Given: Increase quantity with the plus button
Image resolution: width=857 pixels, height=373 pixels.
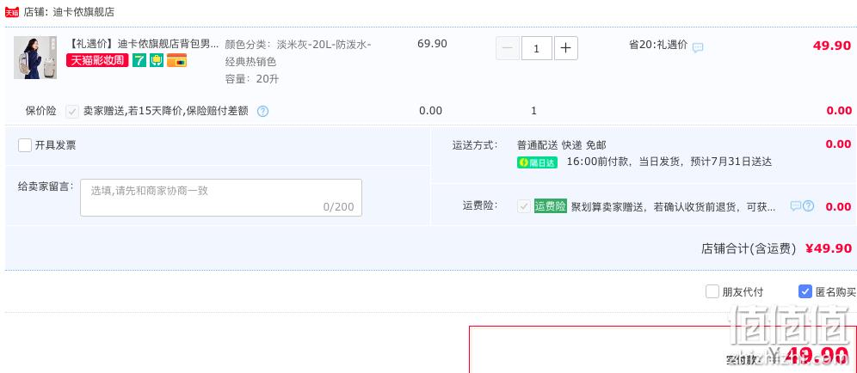Looking at the screenshot, I should 566,48.
